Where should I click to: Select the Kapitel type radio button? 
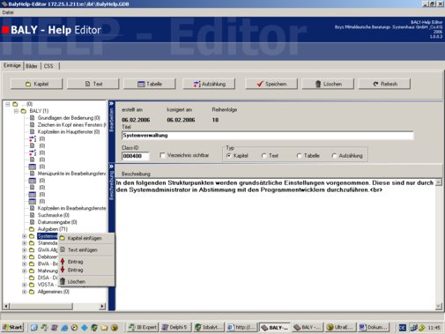[229, 156]
